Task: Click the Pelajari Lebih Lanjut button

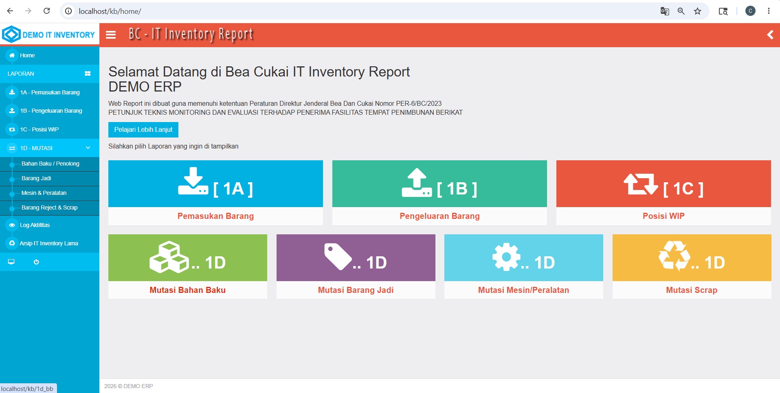Action: (143, 129)
